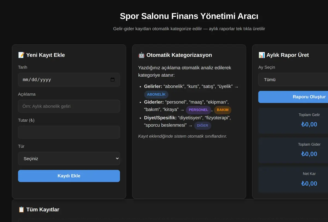Open the Ay Seçin dropdown showing Tümü

coord(293,80)
